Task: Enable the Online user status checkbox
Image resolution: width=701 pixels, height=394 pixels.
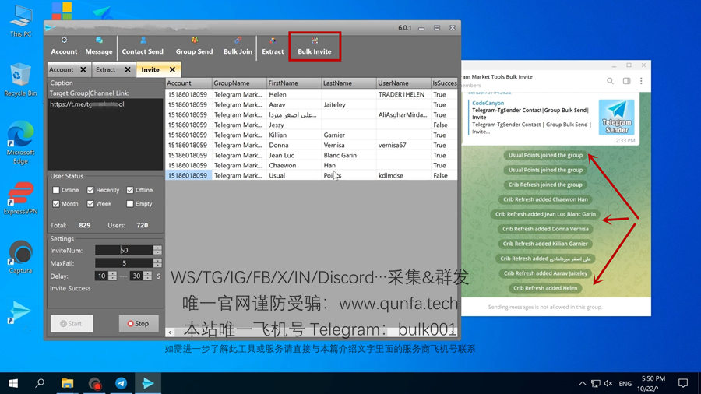Action: pos(56,190)
